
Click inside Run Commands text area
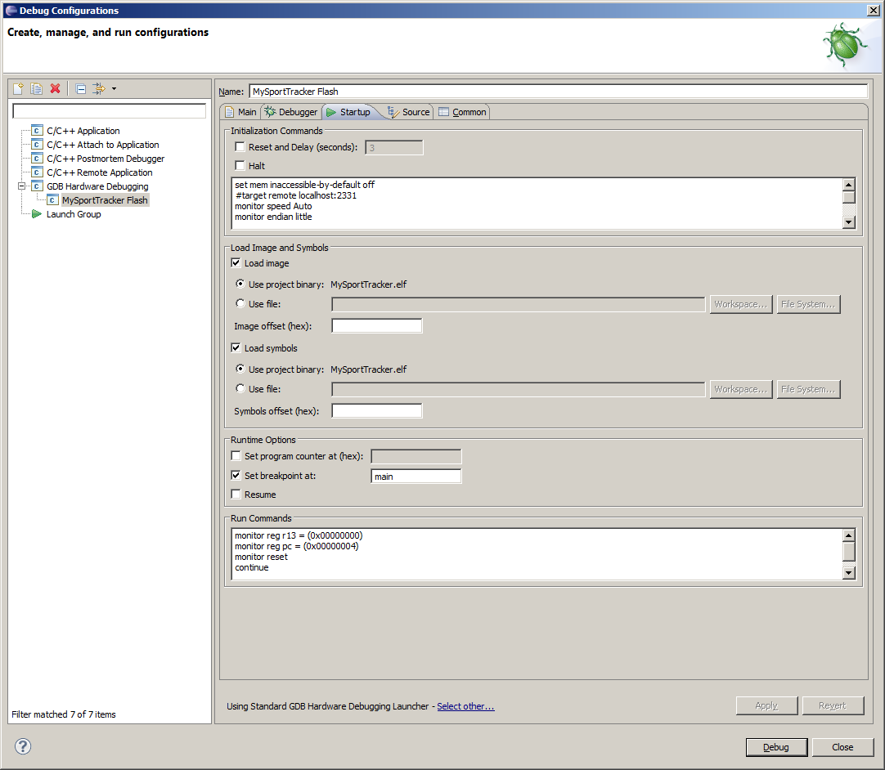coord(537,554)
